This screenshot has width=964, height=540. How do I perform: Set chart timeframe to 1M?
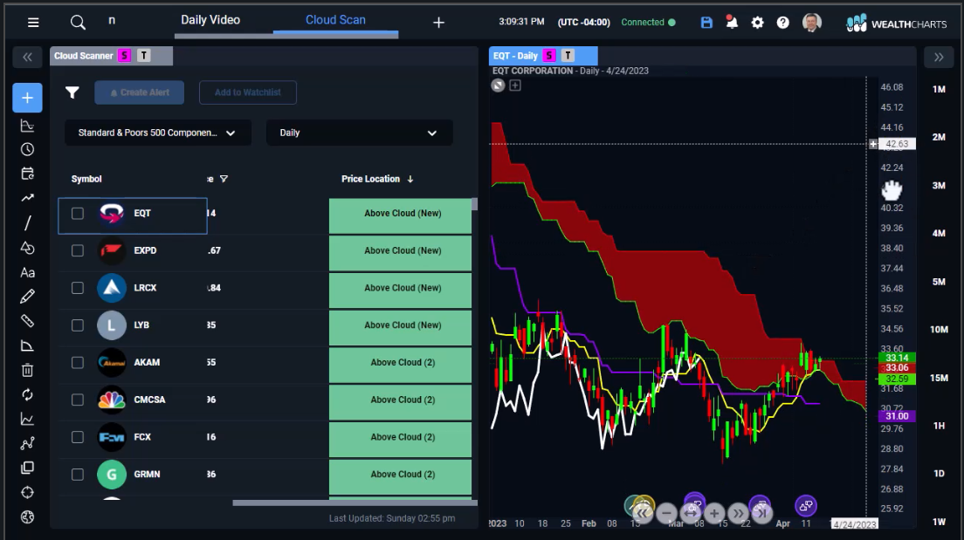click(939, 89)
